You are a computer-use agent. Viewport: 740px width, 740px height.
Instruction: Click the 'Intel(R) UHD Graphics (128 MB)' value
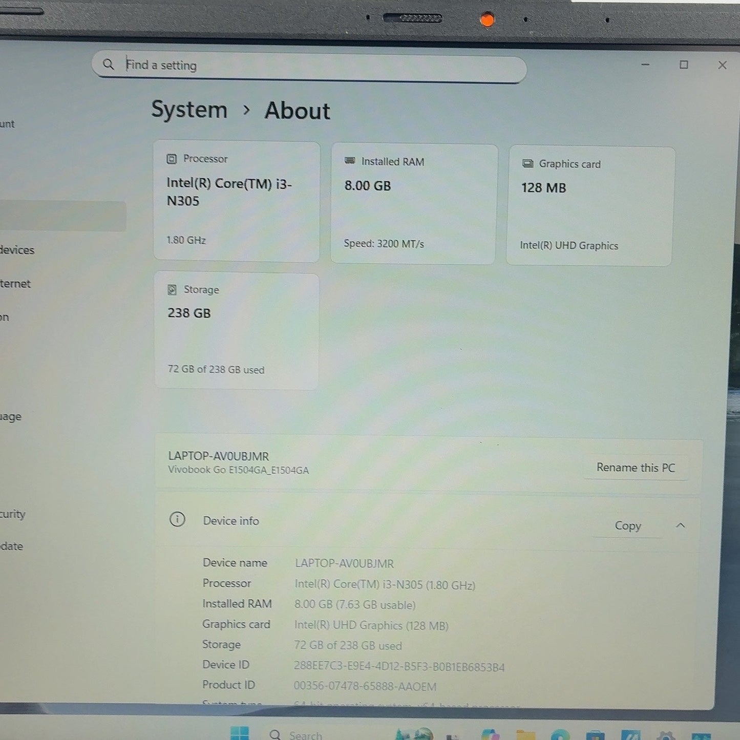coord(371,625)
